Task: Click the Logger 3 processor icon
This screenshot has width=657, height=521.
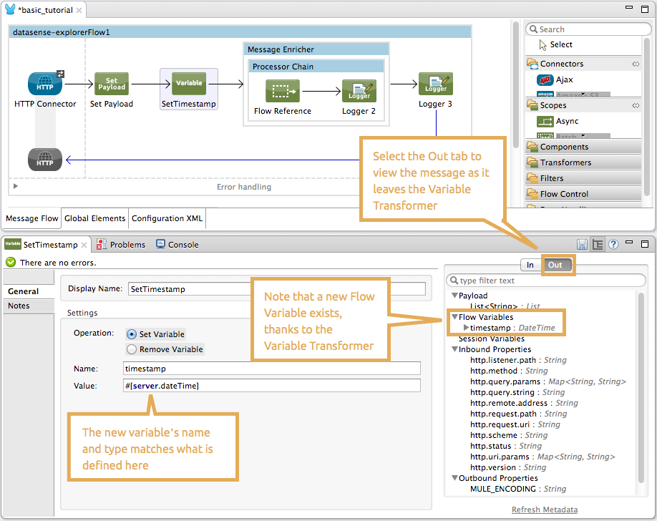Action: coord(435,84)
